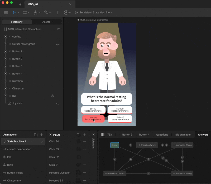The image size is (211, 184).
Task: Unlock the BG layer
Action: point(52,96)
